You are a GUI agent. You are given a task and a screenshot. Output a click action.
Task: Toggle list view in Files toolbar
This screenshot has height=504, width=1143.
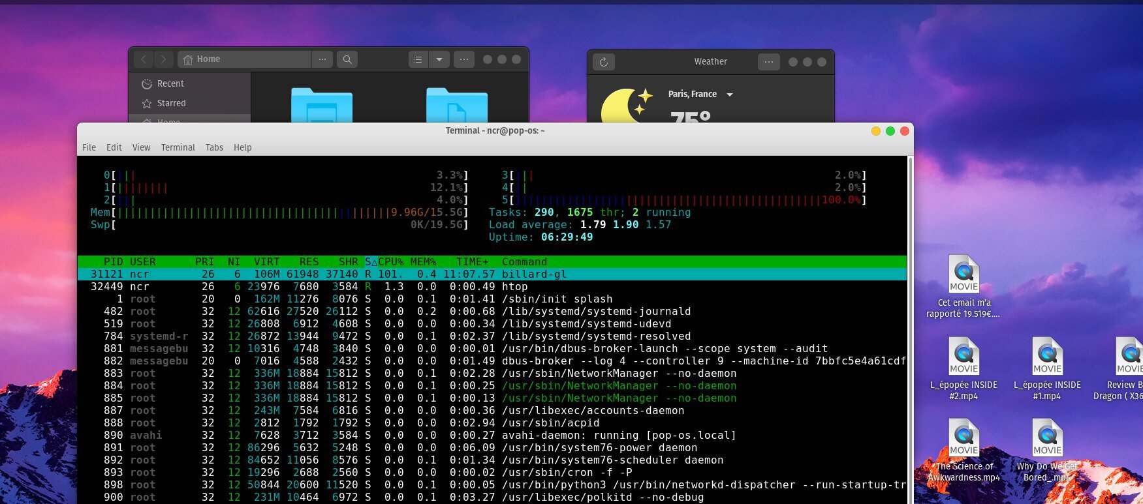point(418,59)
